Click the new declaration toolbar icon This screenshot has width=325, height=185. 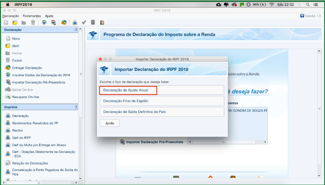coord(6,23)
